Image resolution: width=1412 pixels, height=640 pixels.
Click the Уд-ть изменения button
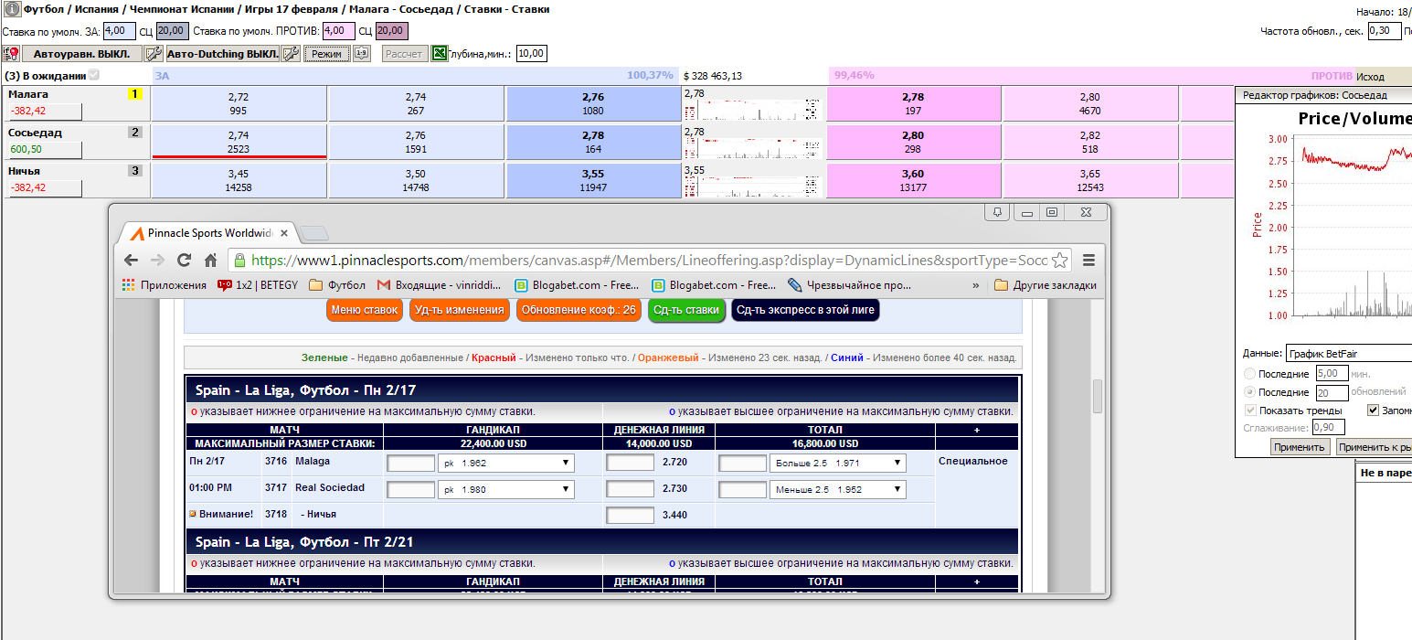[x=459, y=310]
